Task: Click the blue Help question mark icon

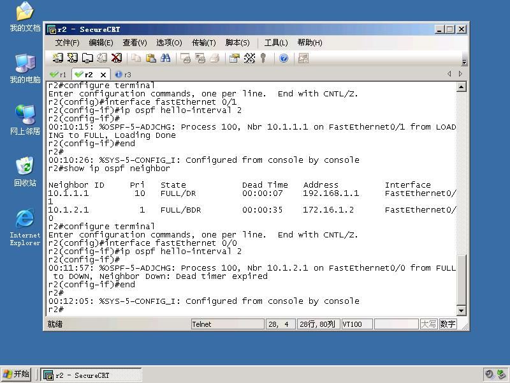Action: [x=284, y=58]
